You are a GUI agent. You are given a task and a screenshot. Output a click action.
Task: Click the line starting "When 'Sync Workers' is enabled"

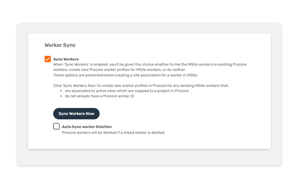150,64
